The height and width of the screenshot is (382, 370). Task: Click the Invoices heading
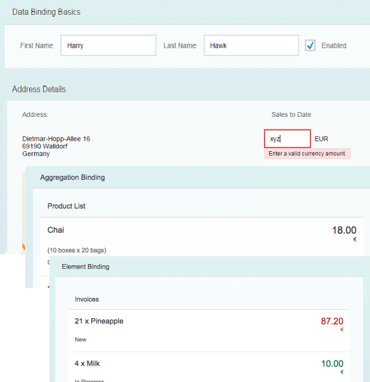(87, 299)
